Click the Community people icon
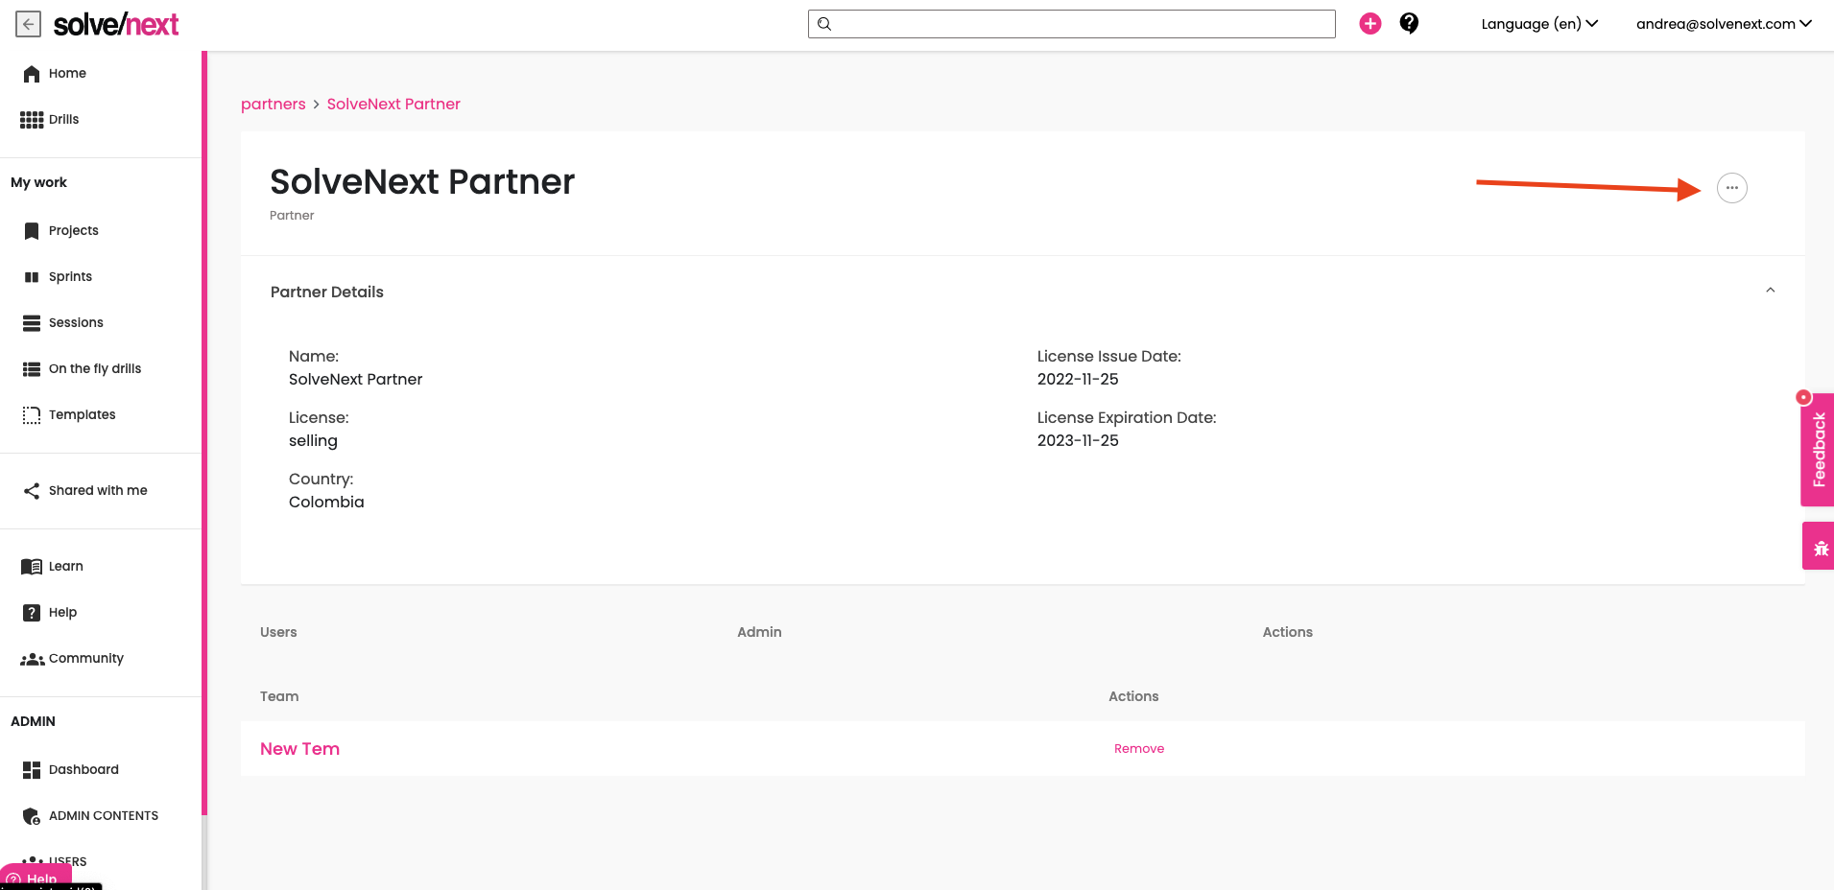Image resolution: width=1834 pixels, height=890 pixels. pos(33,659)
